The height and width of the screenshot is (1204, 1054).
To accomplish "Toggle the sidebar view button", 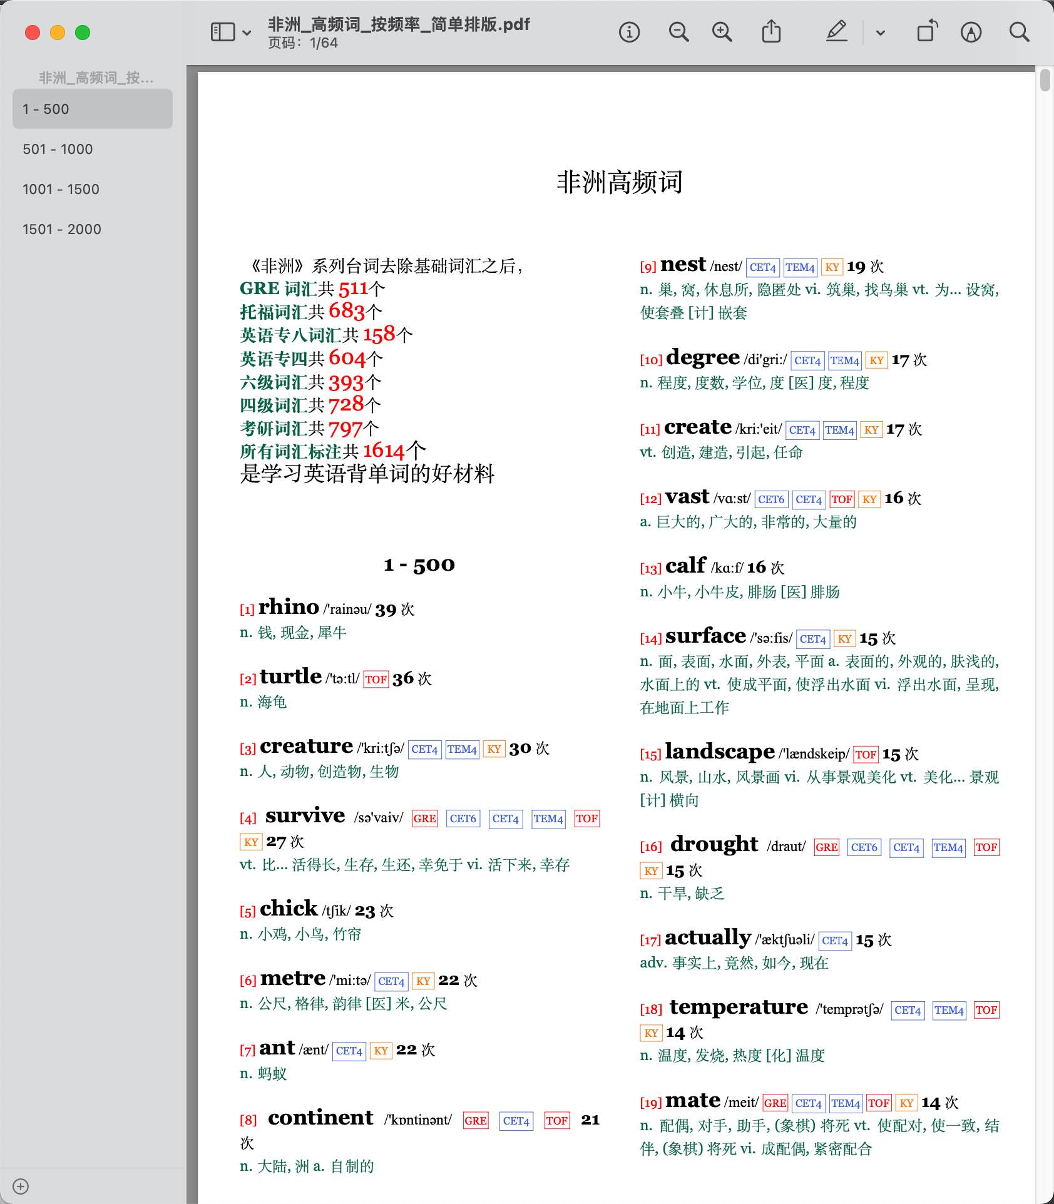I will pos(223,32).
